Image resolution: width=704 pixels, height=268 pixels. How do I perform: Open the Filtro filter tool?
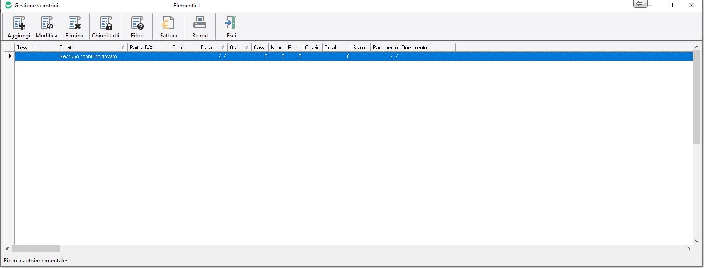click(137, 24)
